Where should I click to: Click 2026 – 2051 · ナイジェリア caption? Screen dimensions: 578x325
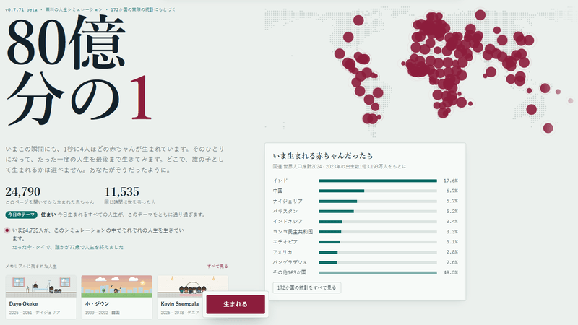pos(35,313)
